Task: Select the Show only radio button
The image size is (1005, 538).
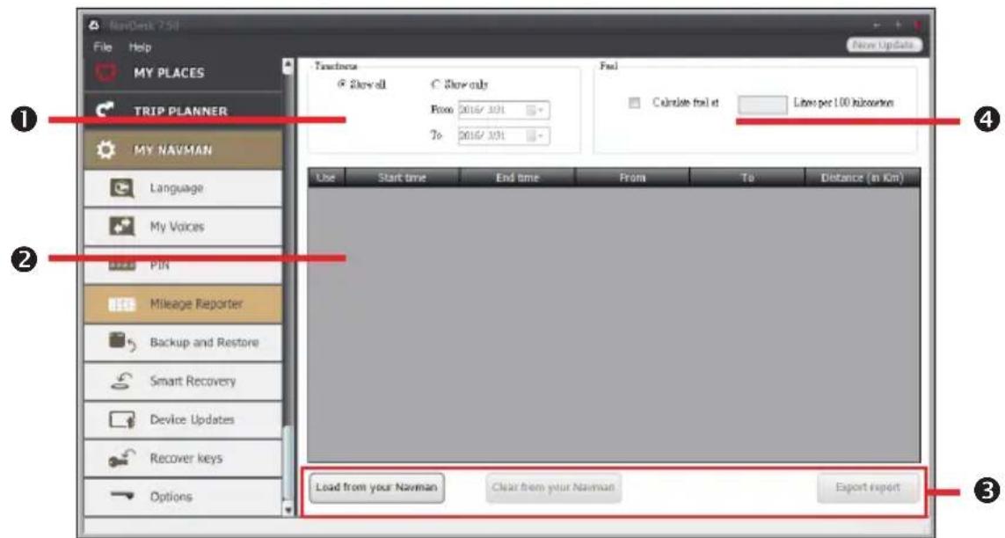Action: [436, 84]
